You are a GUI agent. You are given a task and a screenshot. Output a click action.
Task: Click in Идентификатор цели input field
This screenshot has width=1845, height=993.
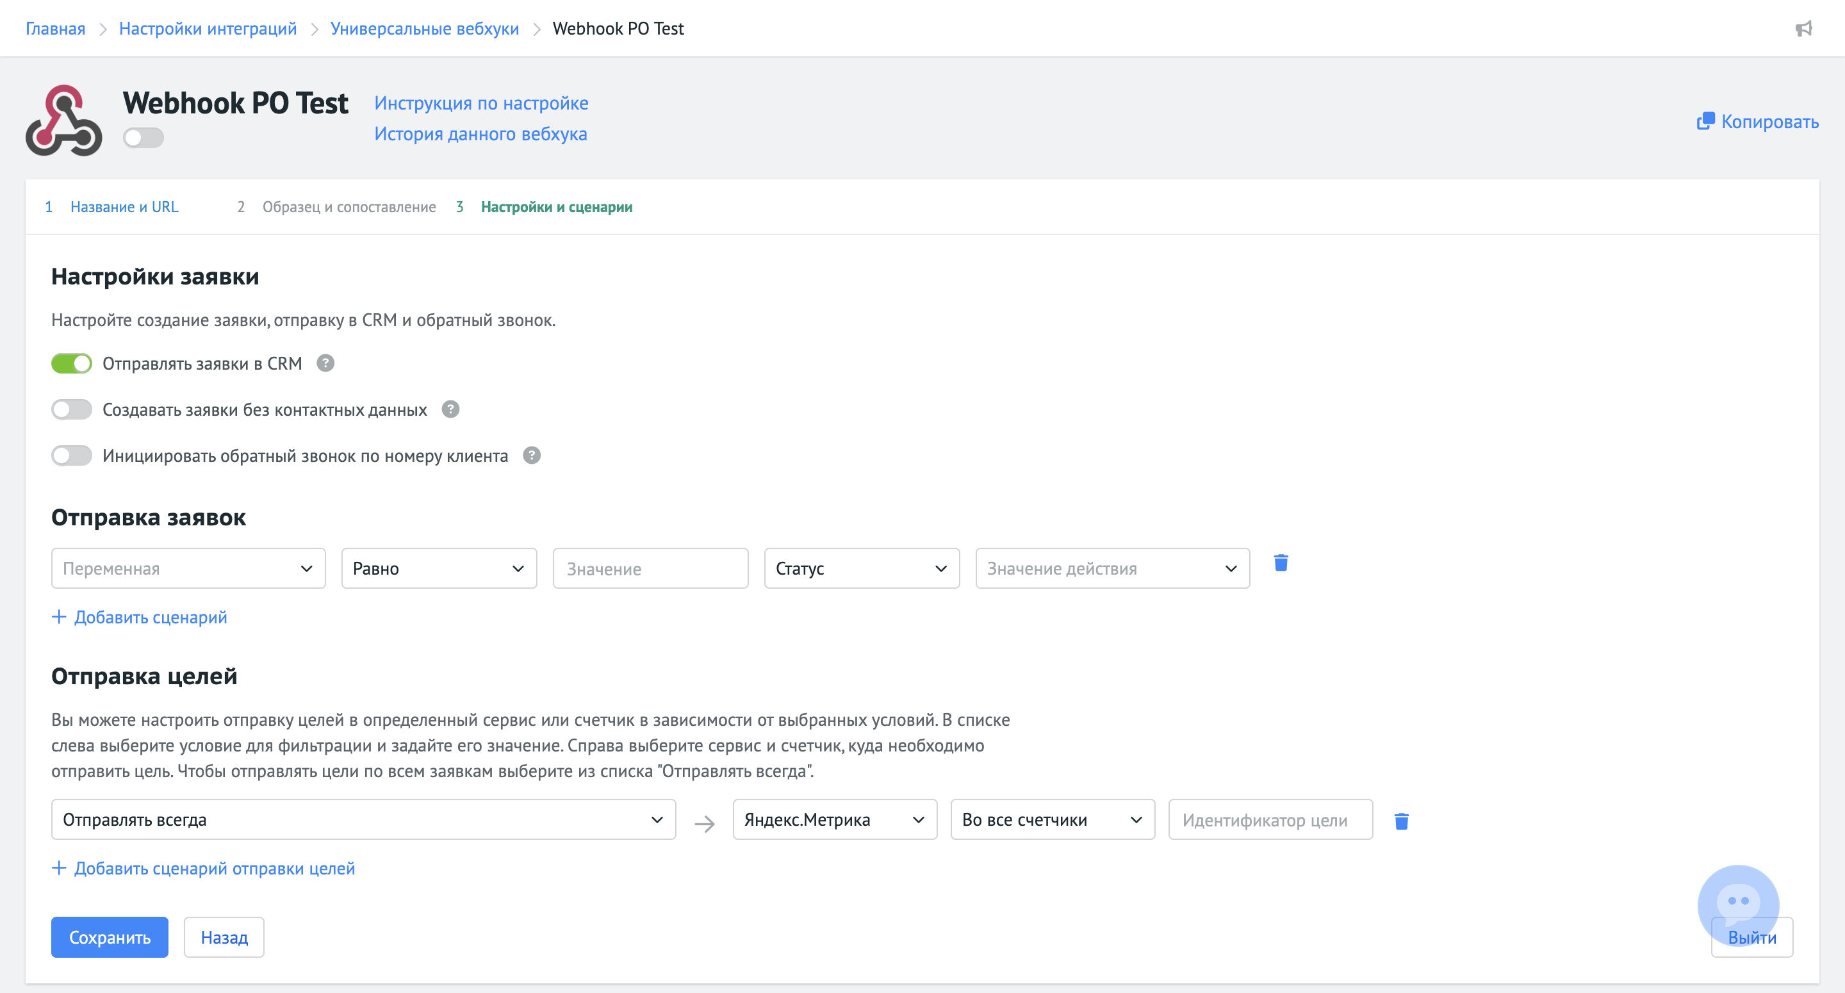point(1270,819)
